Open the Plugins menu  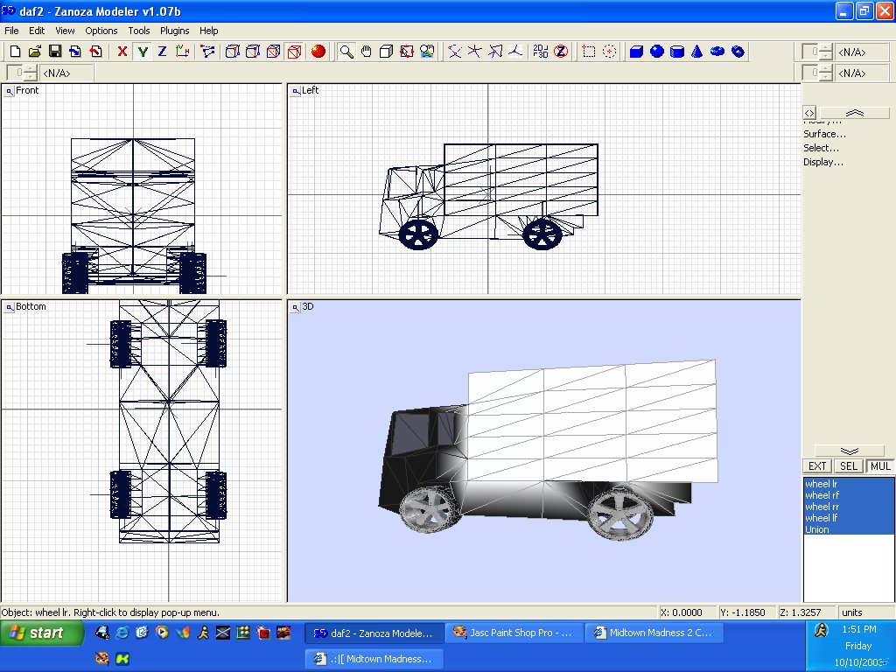pos(174,31)
